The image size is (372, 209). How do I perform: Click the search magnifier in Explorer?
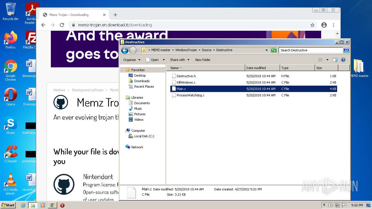coord(346,50)
